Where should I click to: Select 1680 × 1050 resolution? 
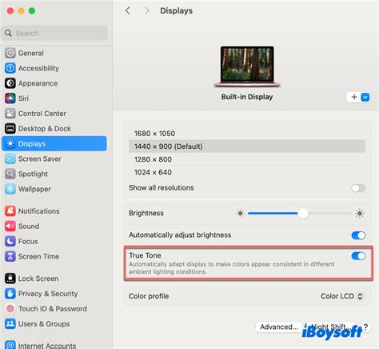[247, 134]
